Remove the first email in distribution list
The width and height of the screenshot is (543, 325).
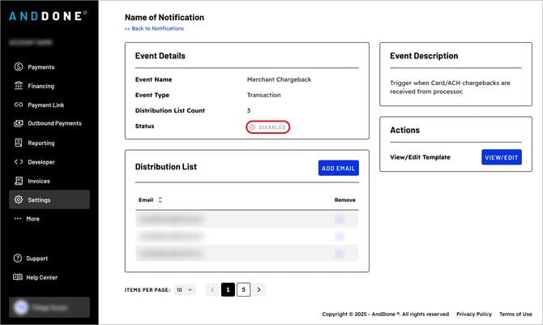tap(340, 219)
